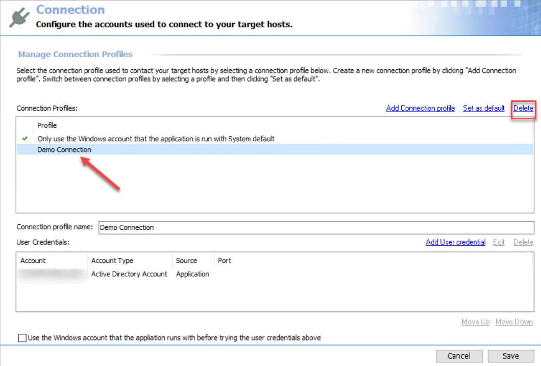Click Delete next to Edit for credentials
This screenshot has width=541, height=366.
tap(523, 242)
